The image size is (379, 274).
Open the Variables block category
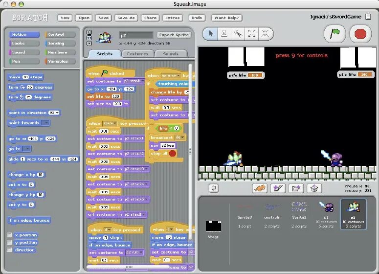coord(60,61)
